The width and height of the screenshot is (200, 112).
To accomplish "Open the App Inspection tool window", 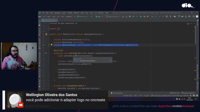I will tap(117, 93).
